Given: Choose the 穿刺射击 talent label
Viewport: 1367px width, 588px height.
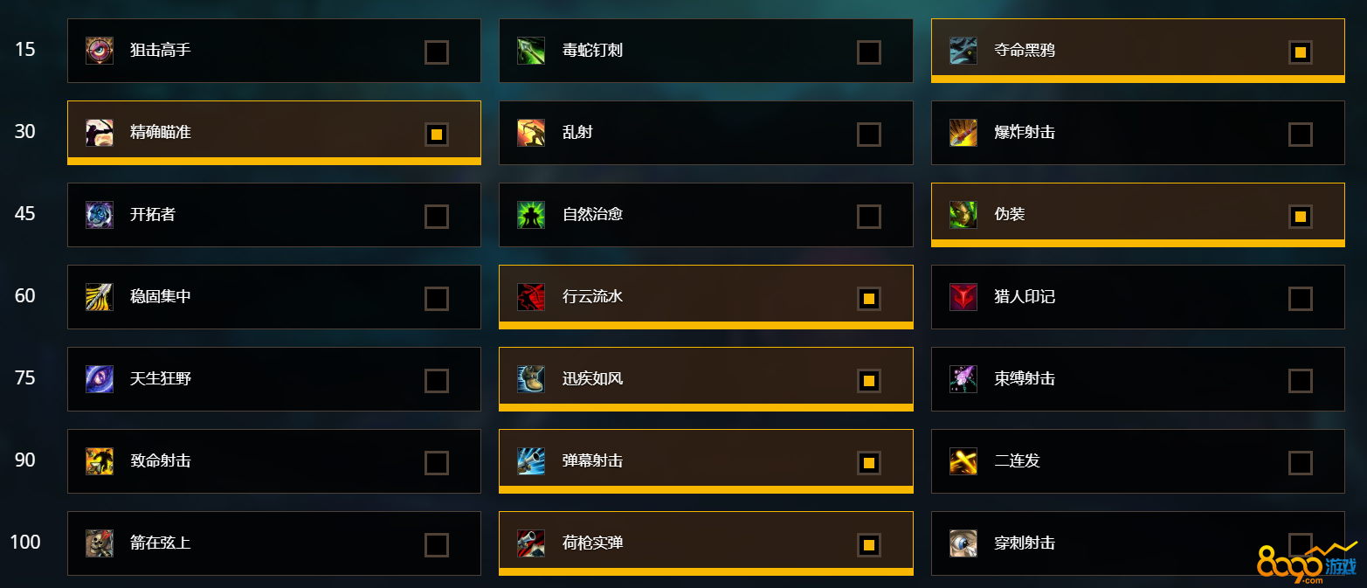Looking at the screenshot, I should (1025, 543).
